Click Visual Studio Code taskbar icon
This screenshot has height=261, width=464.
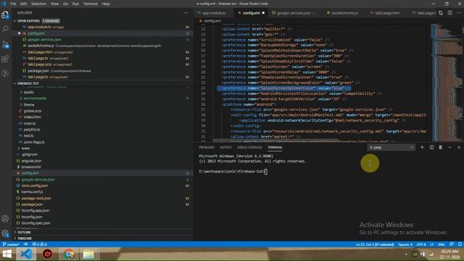pyautogui.click(x=26, y=254)
